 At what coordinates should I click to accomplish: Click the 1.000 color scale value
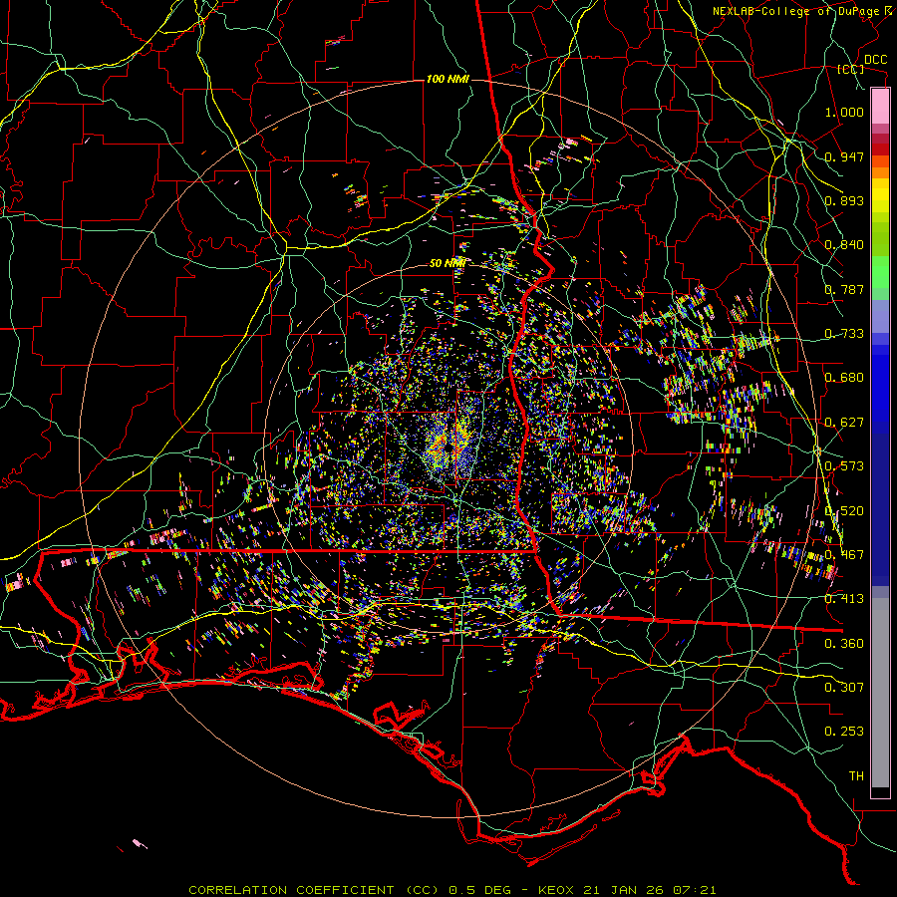844,112
